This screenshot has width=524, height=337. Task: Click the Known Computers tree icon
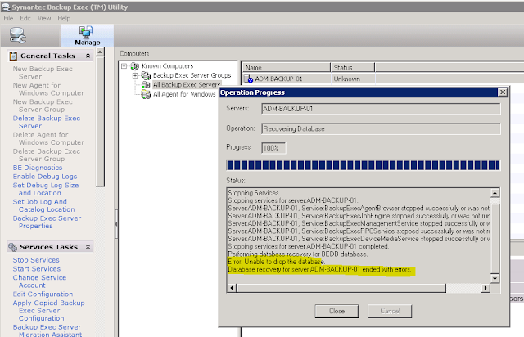135,65
